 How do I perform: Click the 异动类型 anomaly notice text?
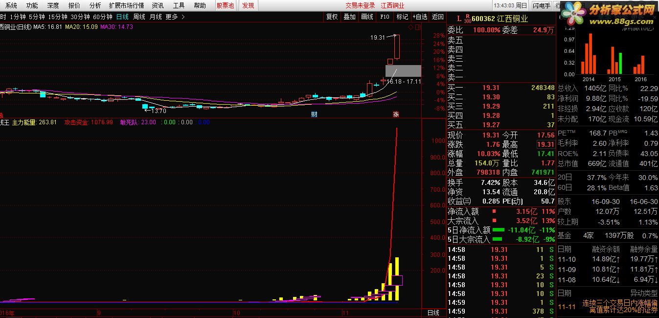click(643, 293)
